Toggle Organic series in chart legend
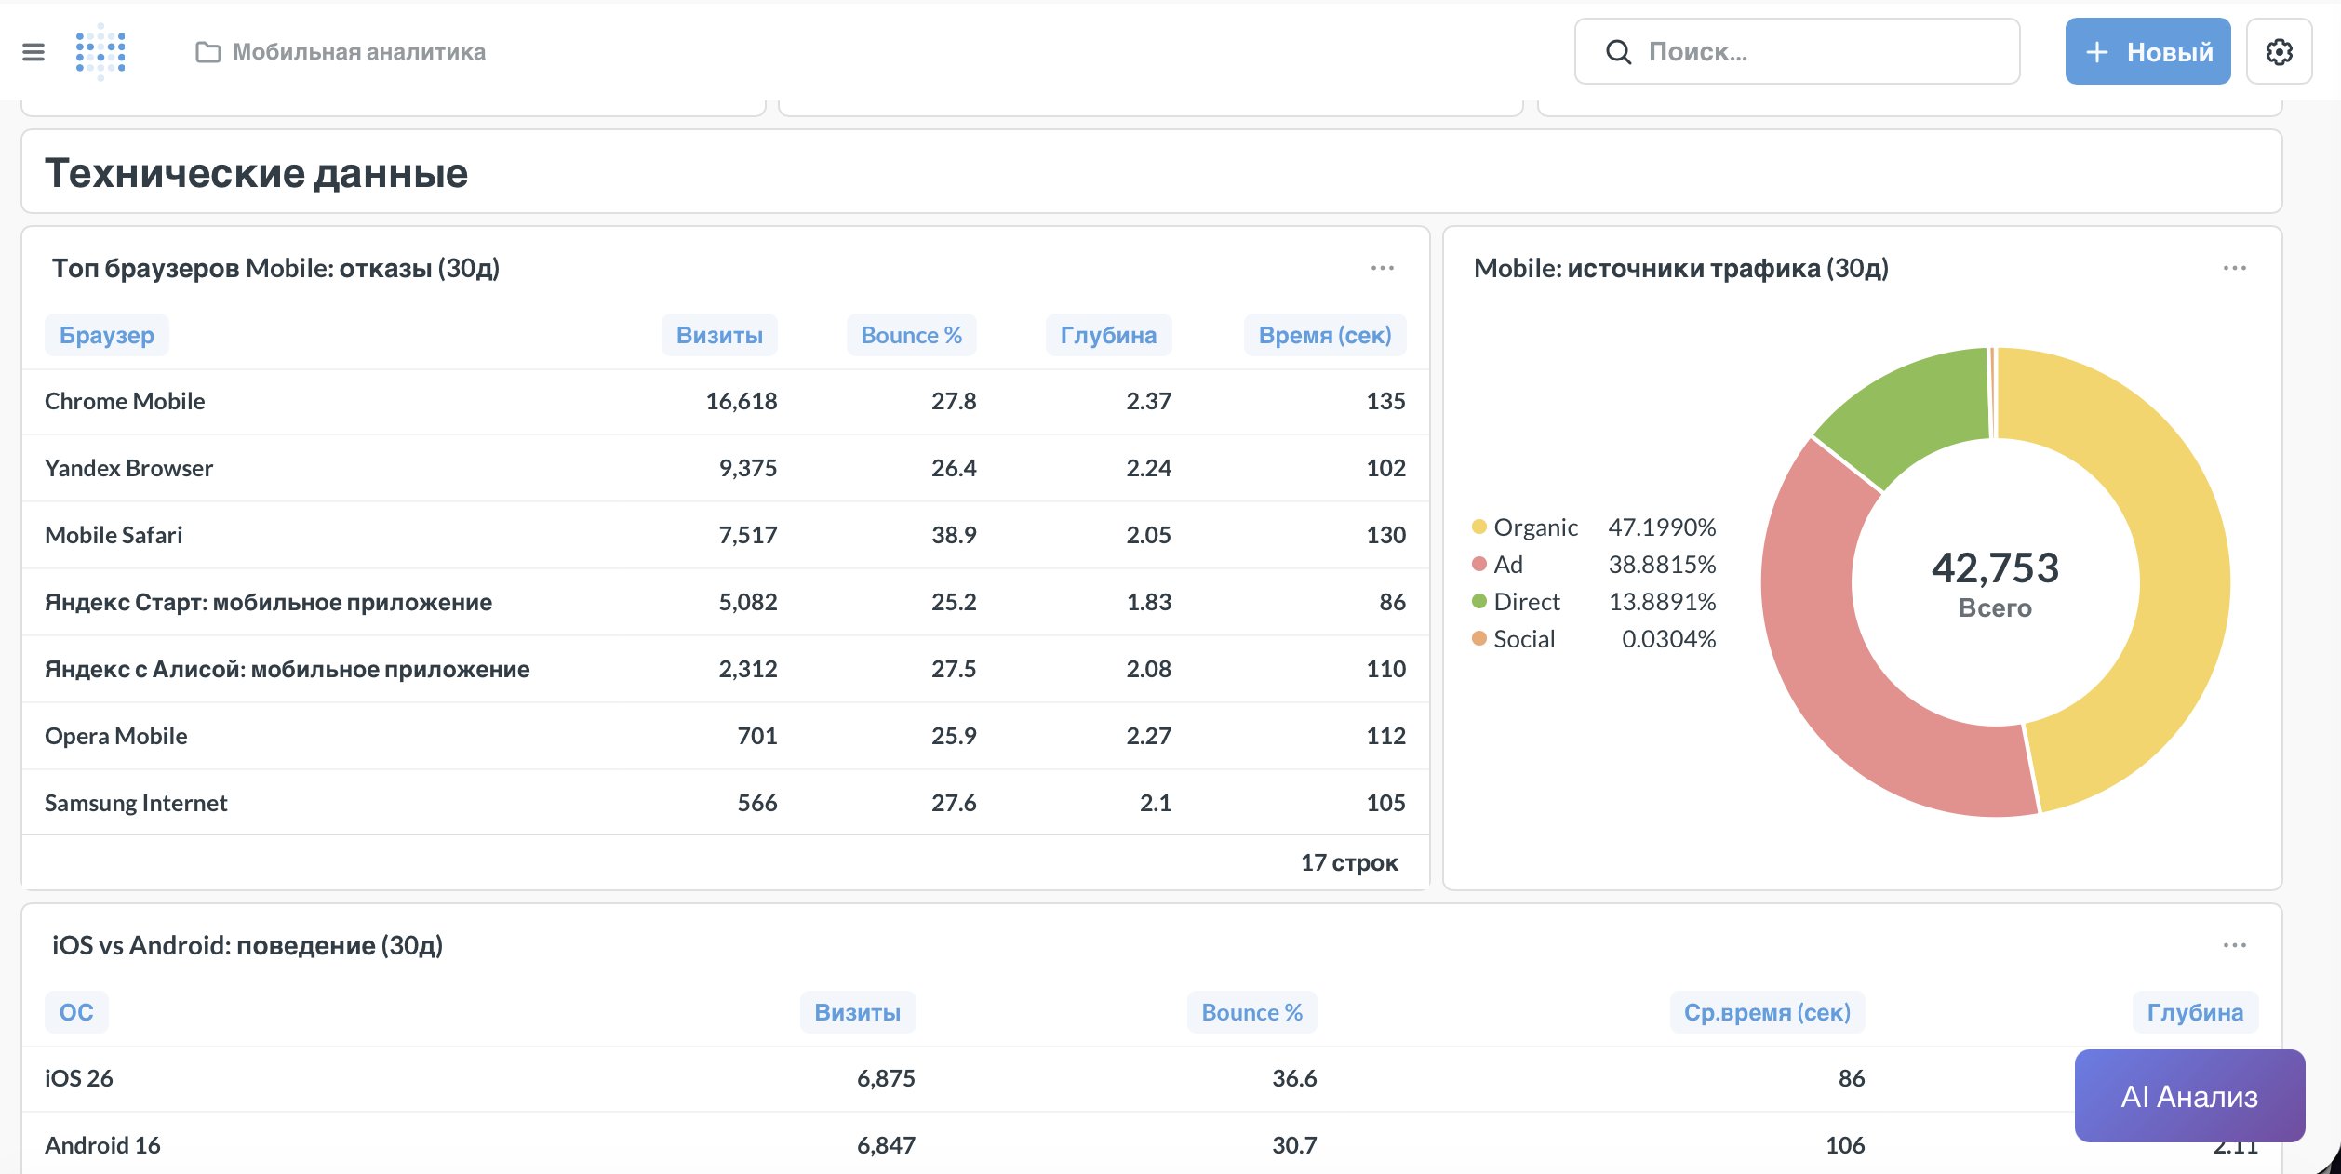 coord(1534,527)
